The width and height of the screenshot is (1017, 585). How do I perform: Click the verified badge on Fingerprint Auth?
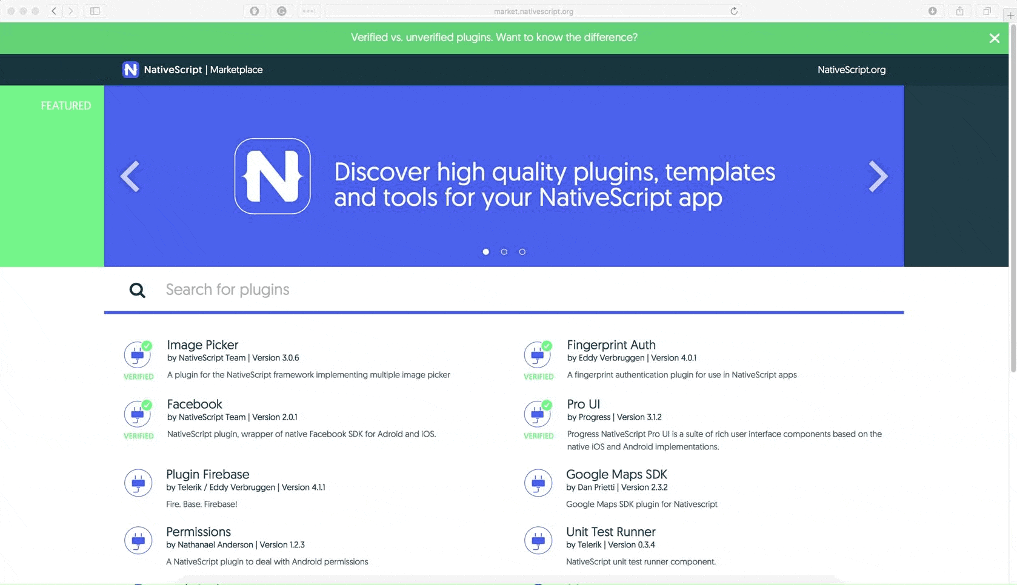pyautogui.click(x=547, y=345)
